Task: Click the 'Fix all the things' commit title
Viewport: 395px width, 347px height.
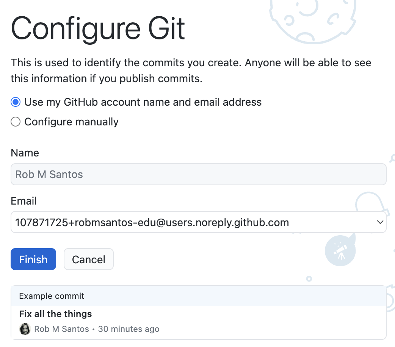Action: coord(55,314)
